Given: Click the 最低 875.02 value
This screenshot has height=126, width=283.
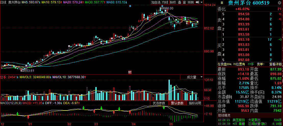Looking at the screenshot, I should (276, 78).
